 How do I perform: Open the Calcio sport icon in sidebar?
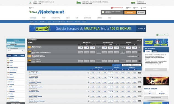click(8, 58)
